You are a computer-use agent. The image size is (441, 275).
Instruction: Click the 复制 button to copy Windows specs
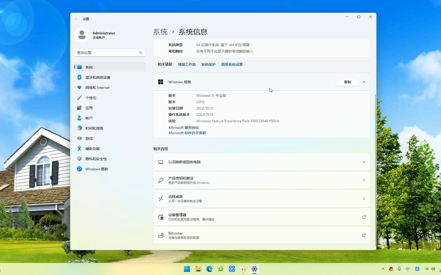pyautogui.click(x=347, y=82)
